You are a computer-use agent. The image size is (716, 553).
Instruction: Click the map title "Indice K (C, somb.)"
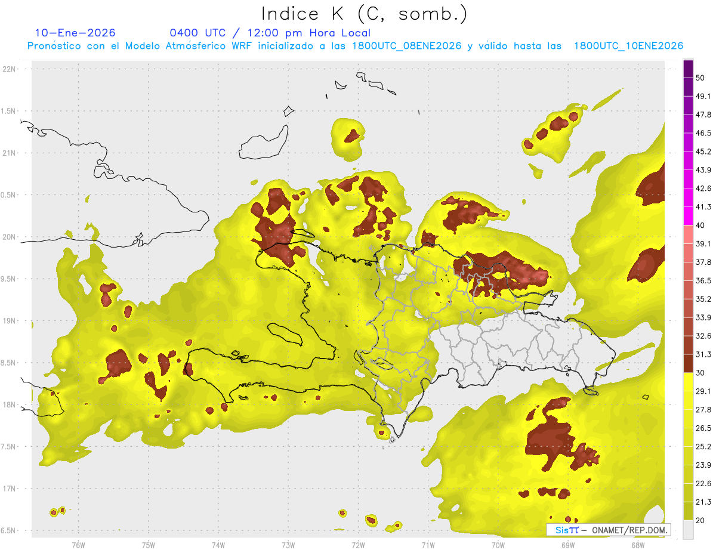364,14
